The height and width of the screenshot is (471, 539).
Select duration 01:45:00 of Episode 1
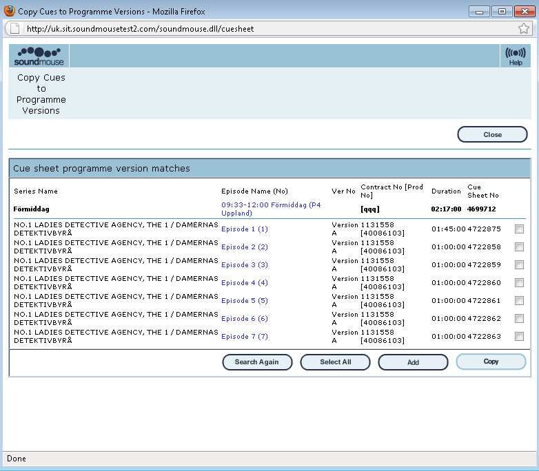449,229
